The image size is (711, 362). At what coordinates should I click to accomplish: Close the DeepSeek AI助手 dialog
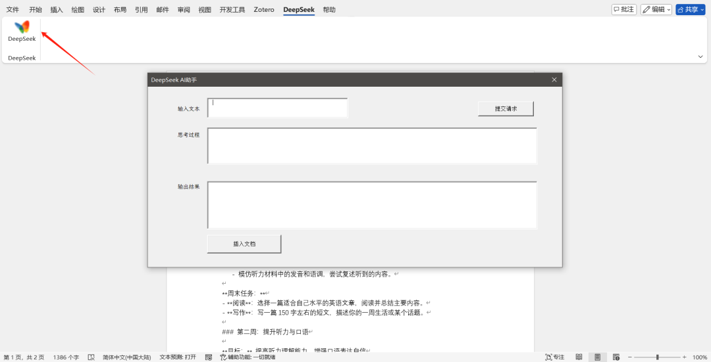554,79
